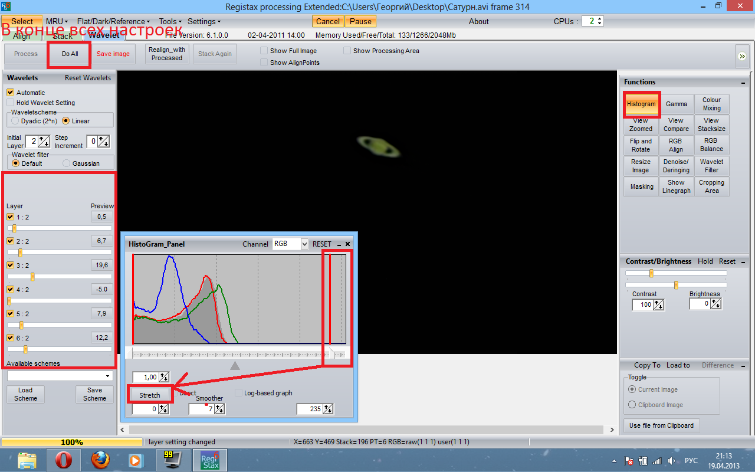Show Linegraph function button
Image resolution: width=755 pixels, height=472 pixels.
pyautogui.click(x=677, y=186)
